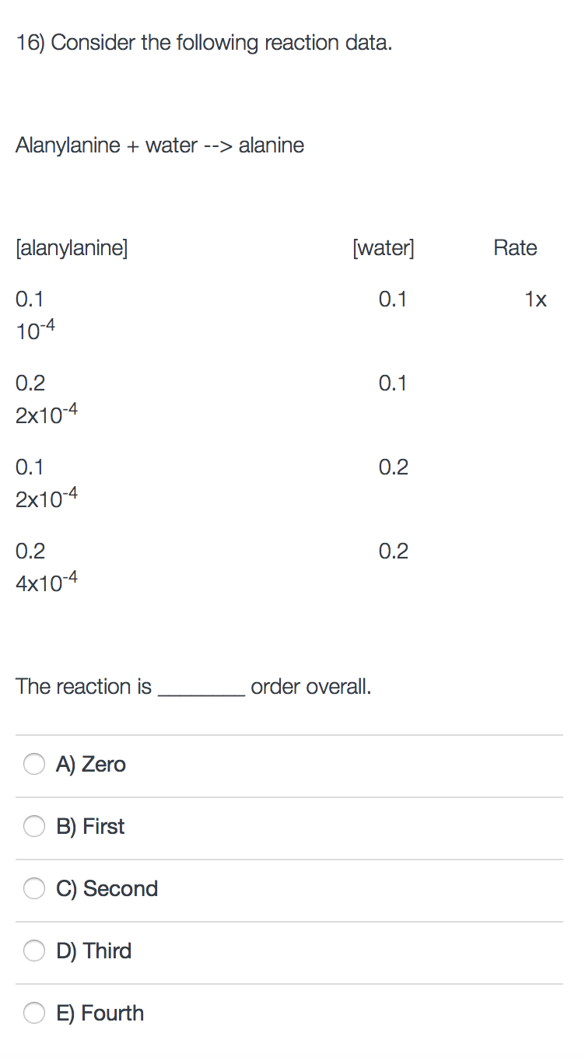Click the answer label D) Third
585x1061 pixels.
point(94,951)
